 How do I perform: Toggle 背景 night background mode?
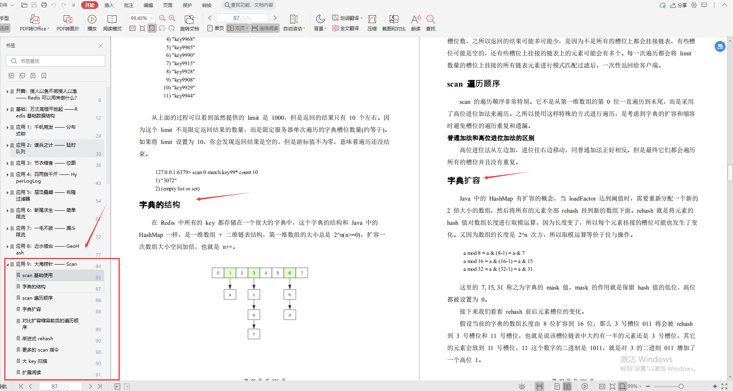(319, 22)
